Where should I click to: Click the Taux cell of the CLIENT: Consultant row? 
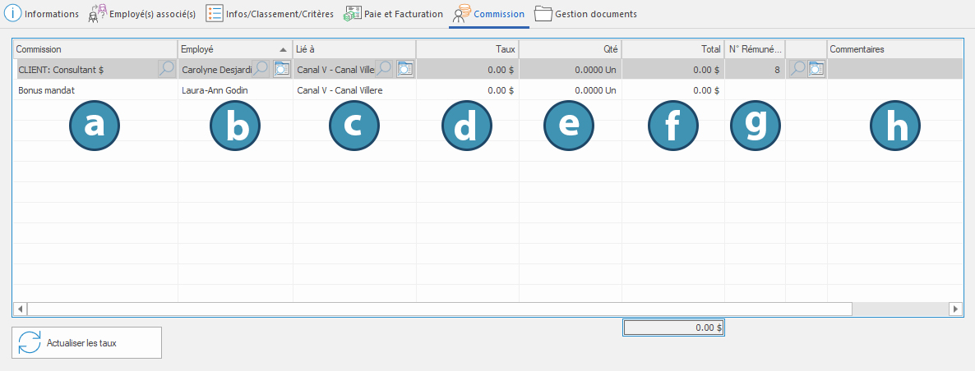point(467,70)
